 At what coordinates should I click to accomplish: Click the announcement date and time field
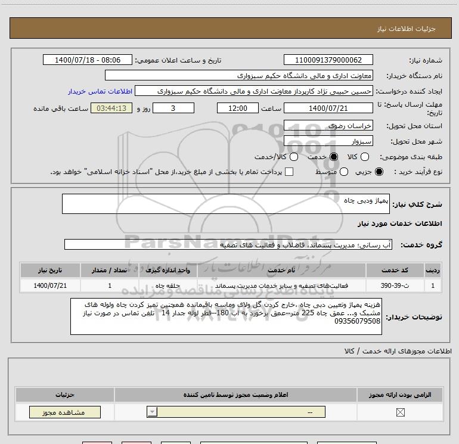click(x=88, y=60)
